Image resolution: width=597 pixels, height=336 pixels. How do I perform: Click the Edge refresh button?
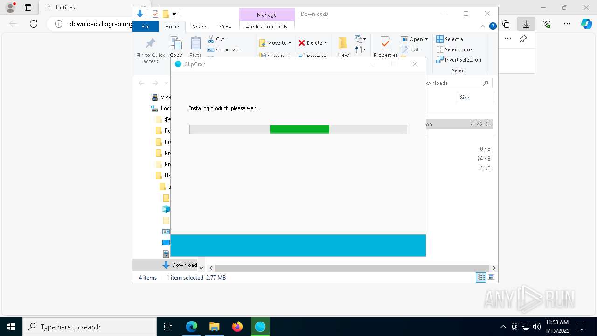(x=34, y=24)
